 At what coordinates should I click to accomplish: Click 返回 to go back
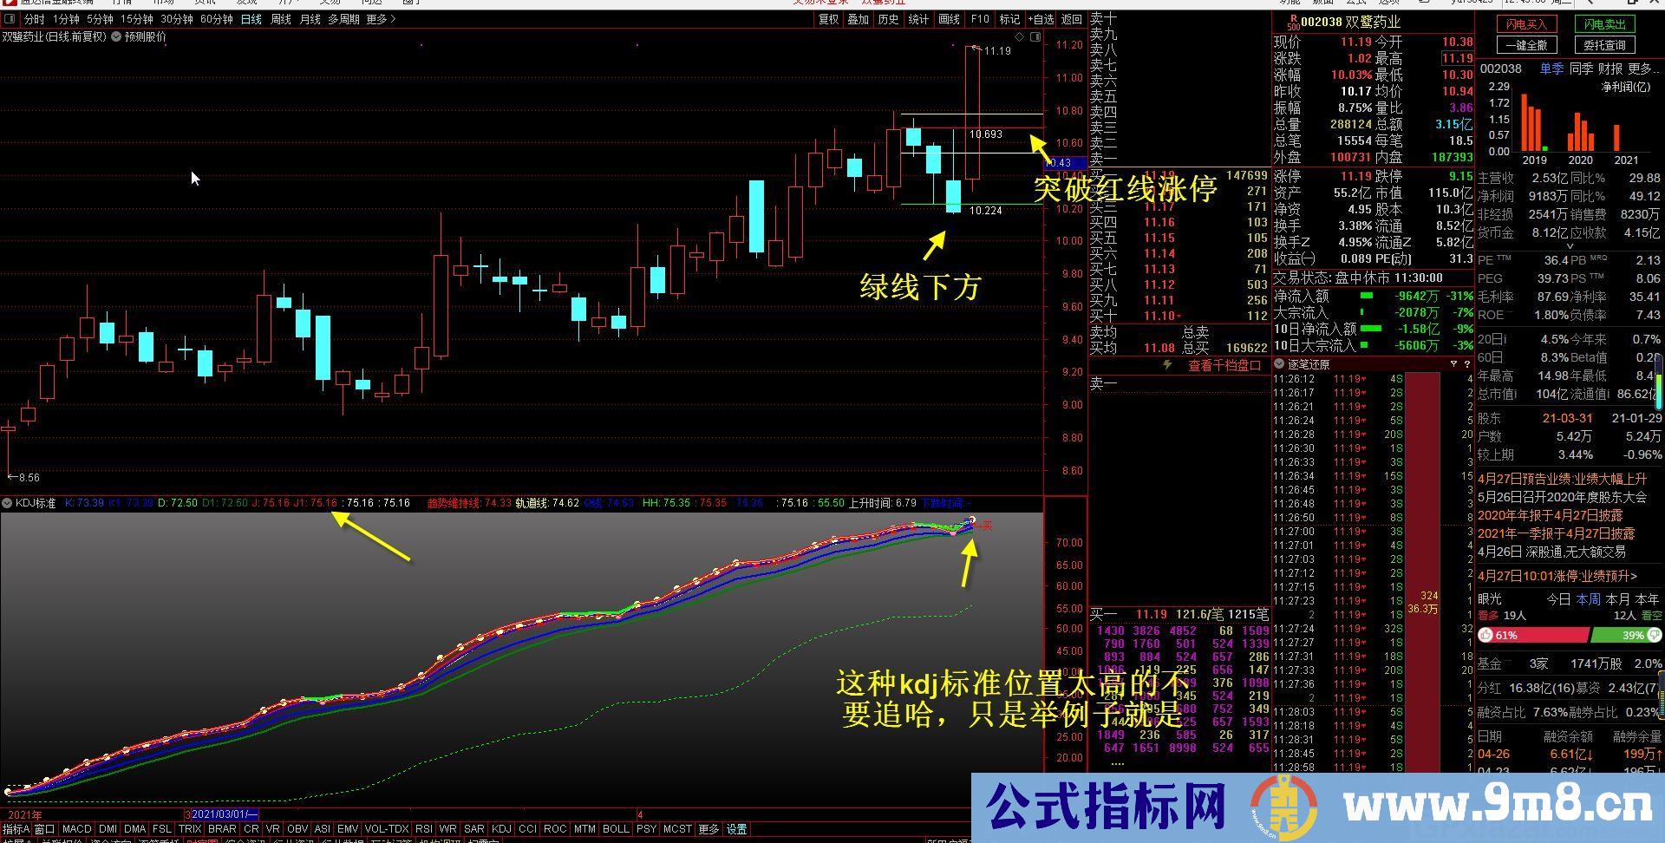tap(1072, 18)
